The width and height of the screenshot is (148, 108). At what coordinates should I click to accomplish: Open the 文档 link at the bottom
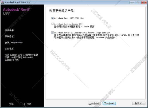(11, 104)
